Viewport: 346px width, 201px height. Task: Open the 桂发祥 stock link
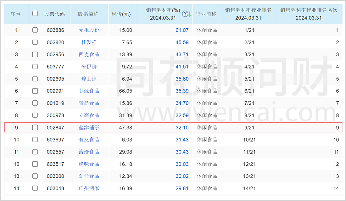(89, 42)
